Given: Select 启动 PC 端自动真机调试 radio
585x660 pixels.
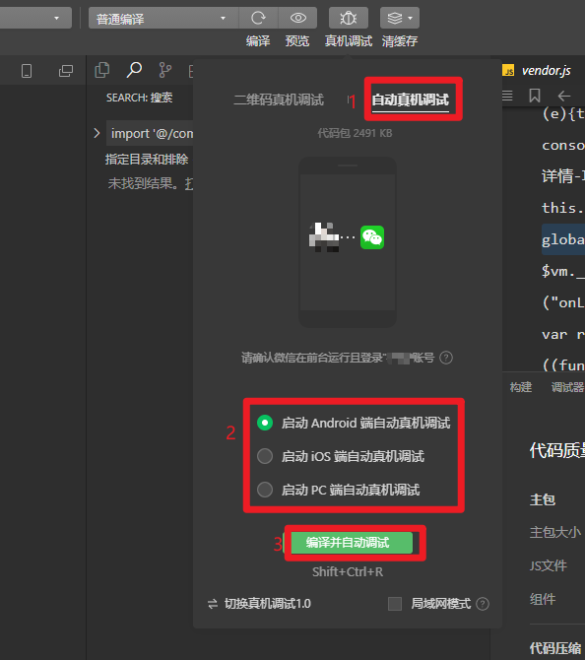Looking at the screenshot, I should (265, 490).
